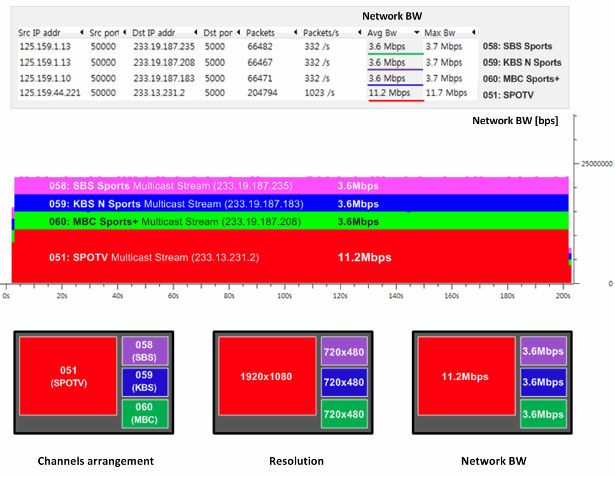This screenshot has width=615, height=477.
Task: Click the 1920x1080 resolution tile
Action: click(267, 376)
